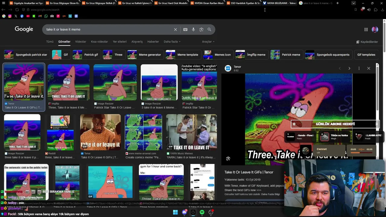Open Kaydedilenler saved items

click(x=367, y=42)
